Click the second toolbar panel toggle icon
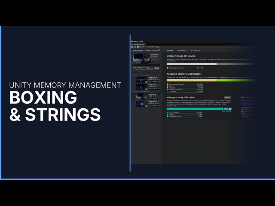The image size is (275, 206). (x=135, y=47)
